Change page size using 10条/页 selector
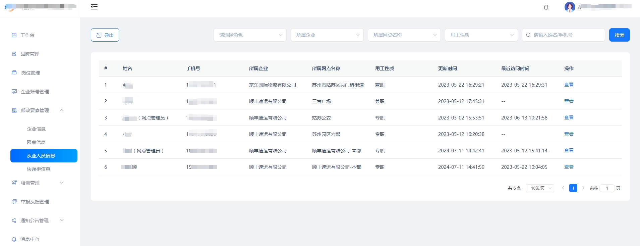Viewport: 640px width, 246px height. coord(540,188)
